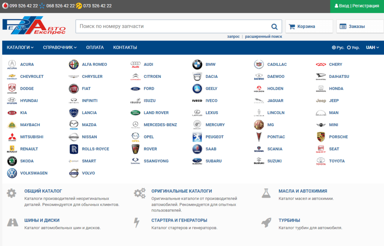The width and height of the screenshot is (384, 246).
Task: Click the Alfa Romeo emblem icon
Action: [74, 64]
